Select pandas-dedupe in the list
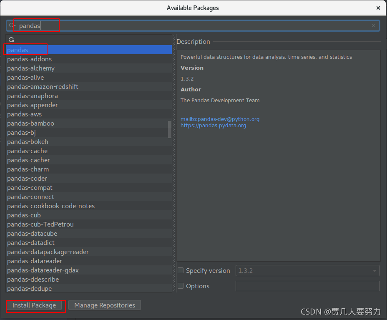Screen dimensions: 387x320 (89, 288)
